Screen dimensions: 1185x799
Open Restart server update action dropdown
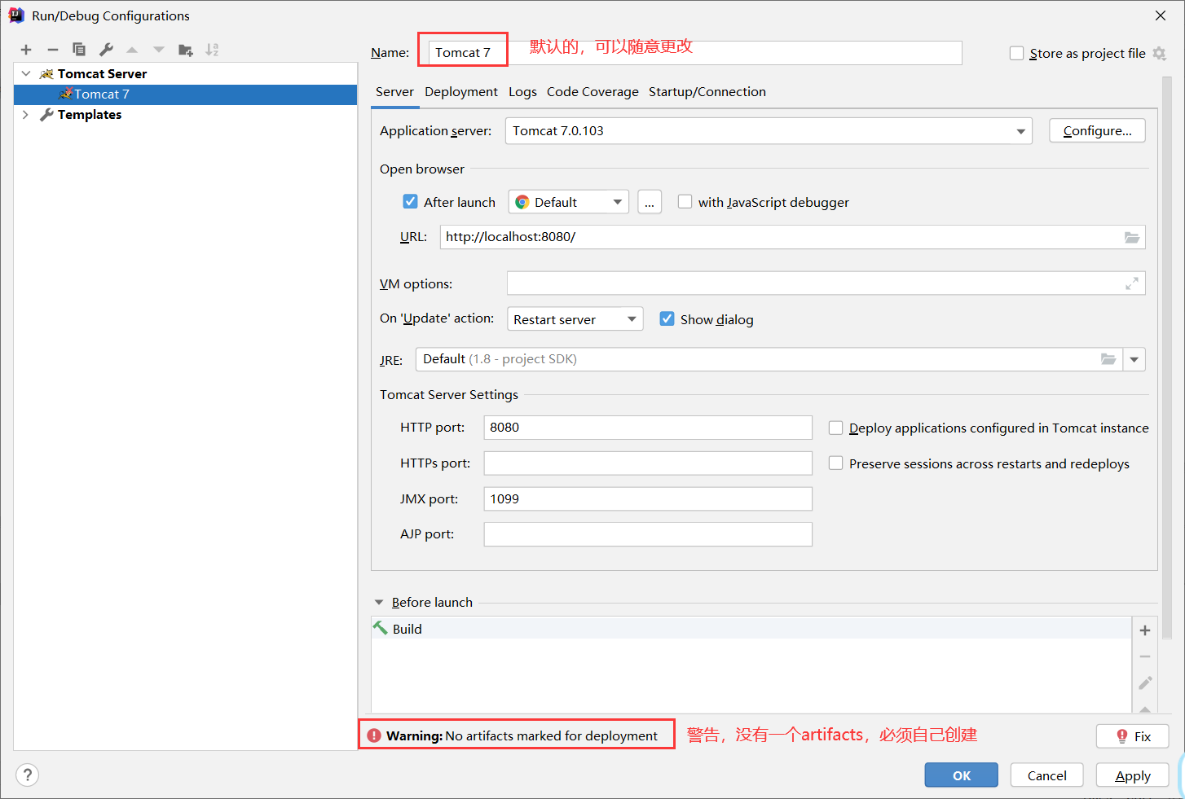(x=575, y=319)
